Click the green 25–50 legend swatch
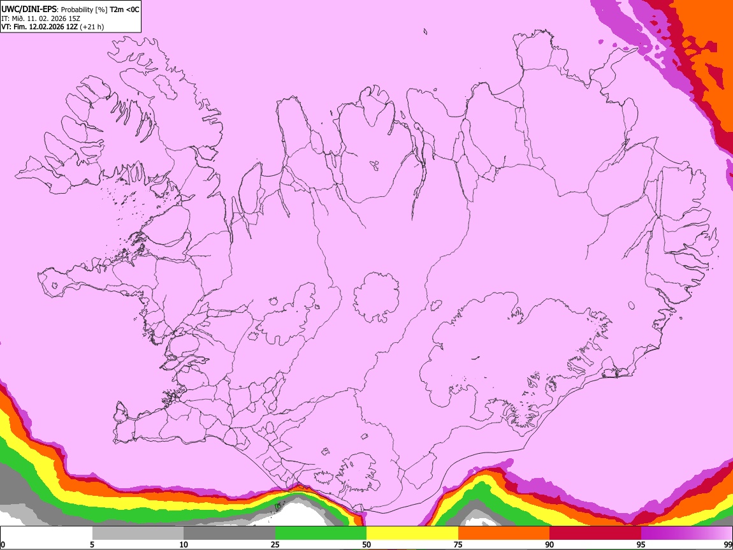This screenshot has width=733, height=550. pos(321,533)
